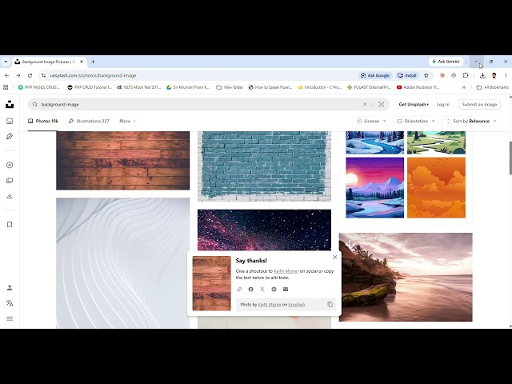This screenshot has width=512, height=384.
Task: Start visual search camera icon
Action: point(381,105)
